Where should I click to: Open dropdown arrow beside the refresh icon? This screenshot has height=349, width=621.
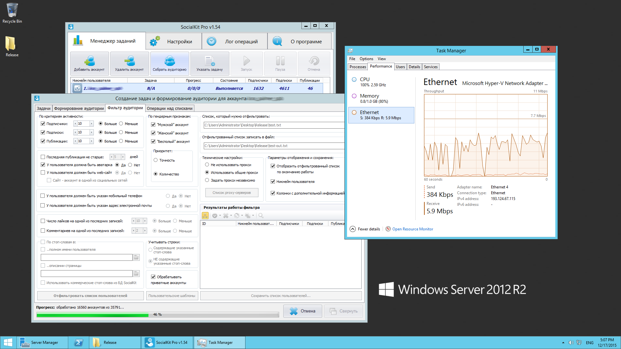pyautogui.click(x=242, y=216)
